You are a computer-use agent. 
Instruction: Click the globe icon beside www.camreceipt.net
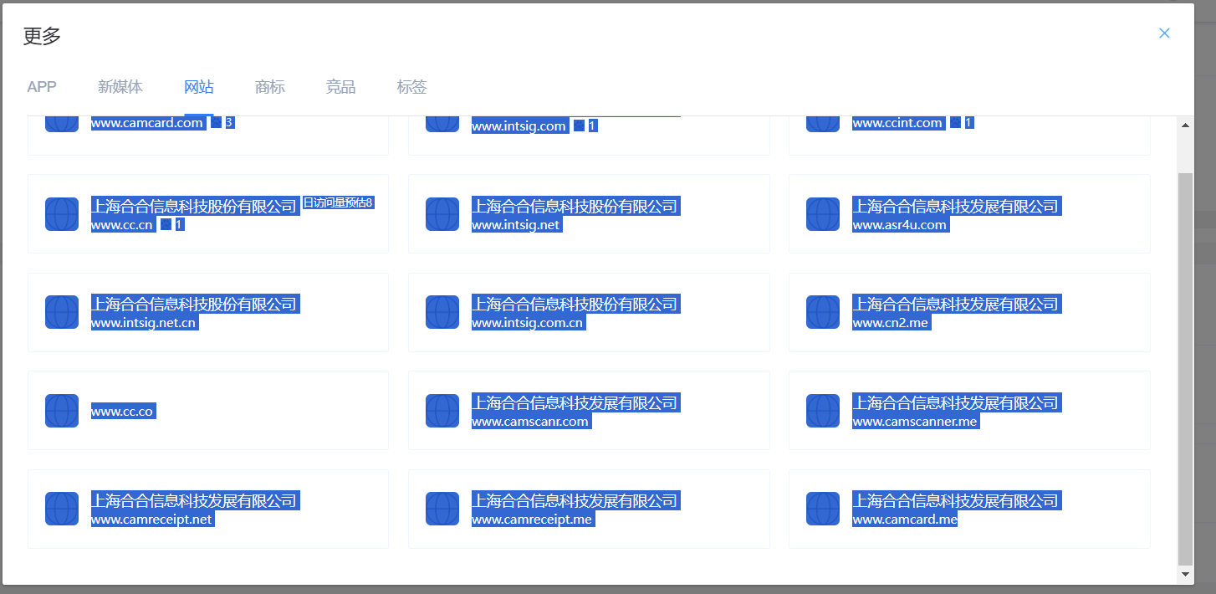pos(62,509)
